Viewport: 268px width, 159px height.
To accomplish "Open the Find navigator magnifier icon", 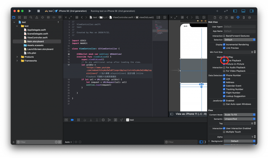I will click(x=31, y=17).
